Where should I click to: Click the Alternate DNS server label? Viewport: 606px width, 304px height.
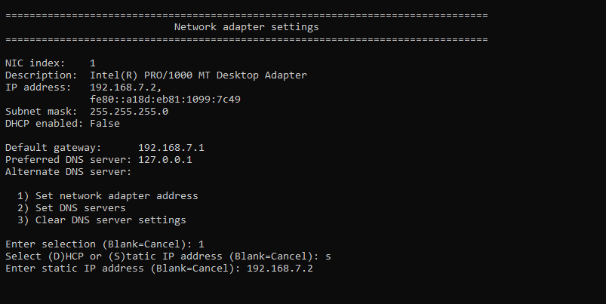(69, 171)
